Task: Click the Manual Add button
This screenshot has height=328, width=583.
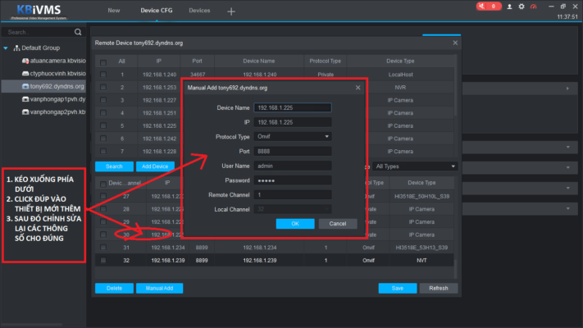Action: tap(160, 288)
